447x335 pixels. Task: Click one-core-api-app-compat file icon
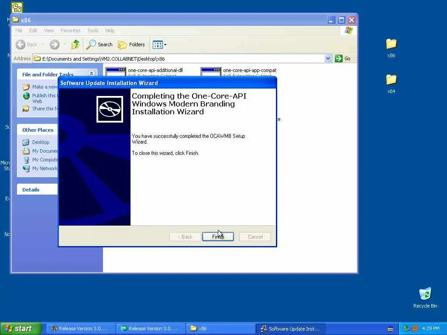click(211, 72)
